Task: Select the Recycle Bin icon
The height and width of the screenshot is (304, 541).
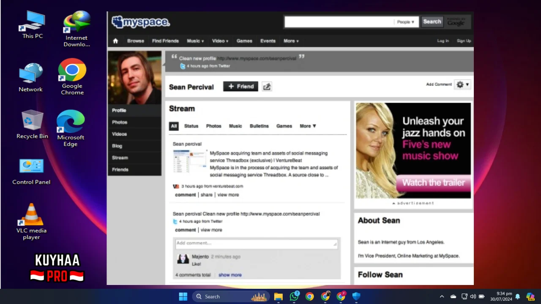Action: [32, 125]
